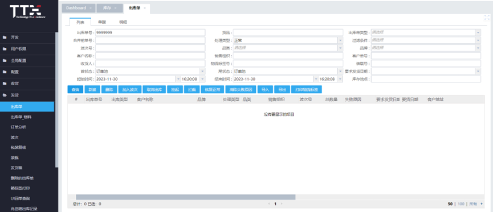Open the 起始时间 date picker arrow
Image resolution: width=493 pixels, height=212 pixels.
click(178, 79)
